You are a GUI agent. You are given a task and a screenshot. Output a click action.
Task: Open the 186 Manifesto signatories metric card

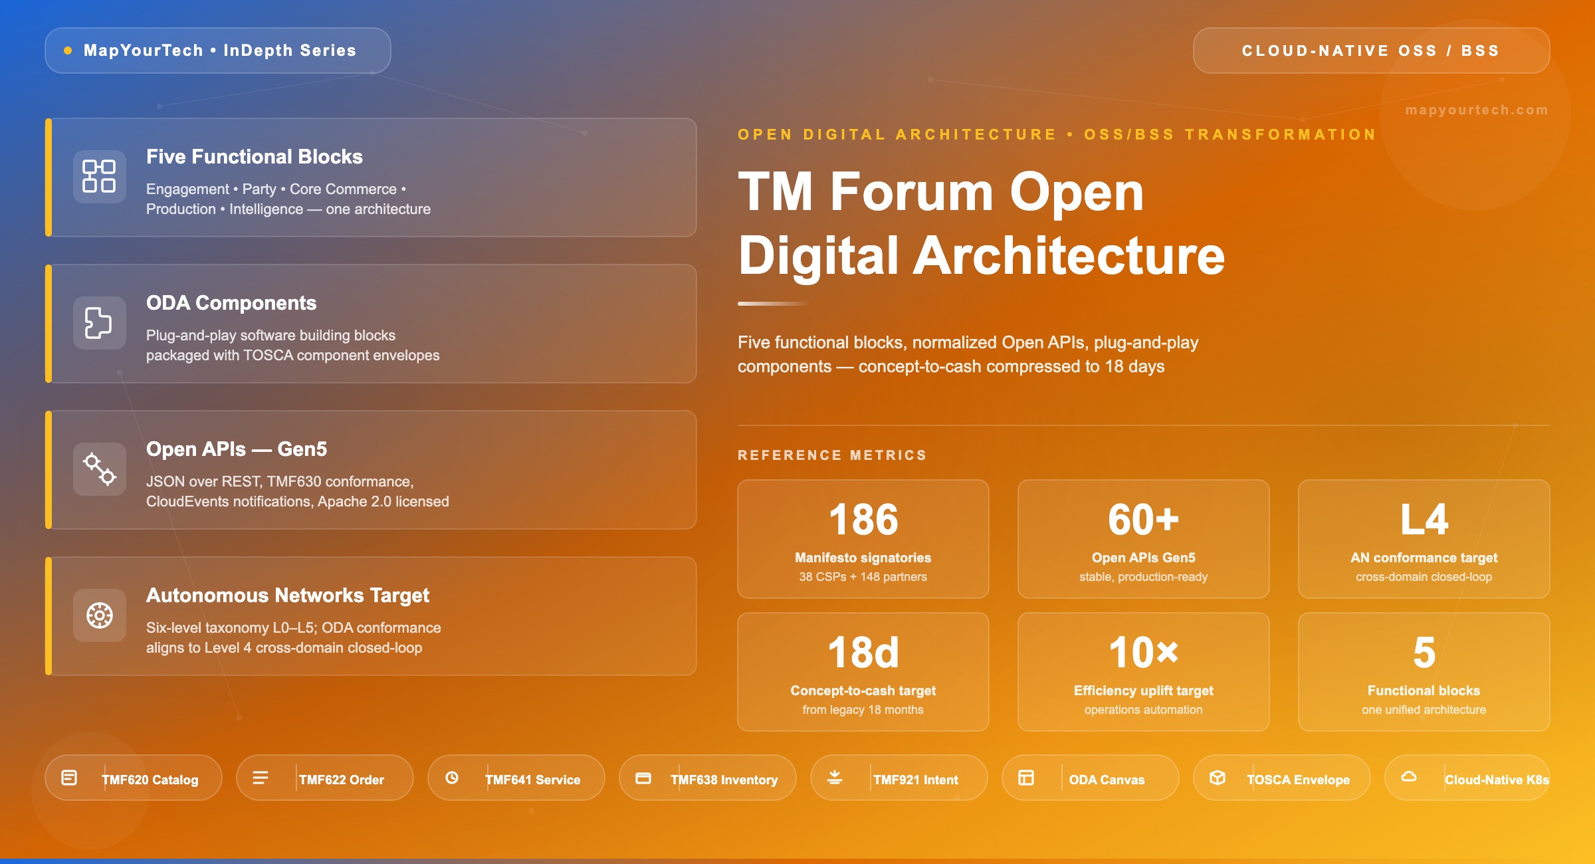(863, 539)
